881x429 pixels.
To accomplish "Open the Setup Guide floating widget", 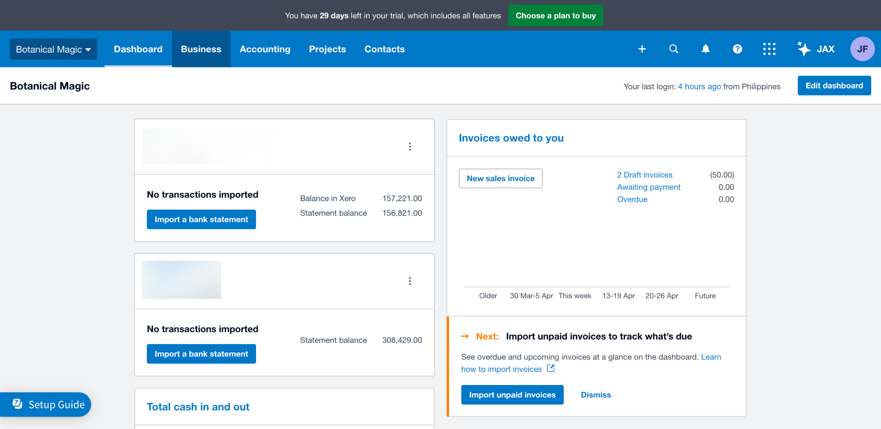I will pyautogui.click(x=48, y=405).
